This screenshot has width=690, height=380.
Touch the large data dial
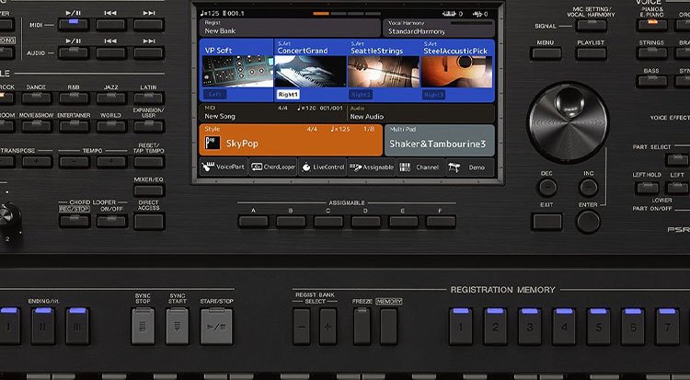[x=568, y=122]
